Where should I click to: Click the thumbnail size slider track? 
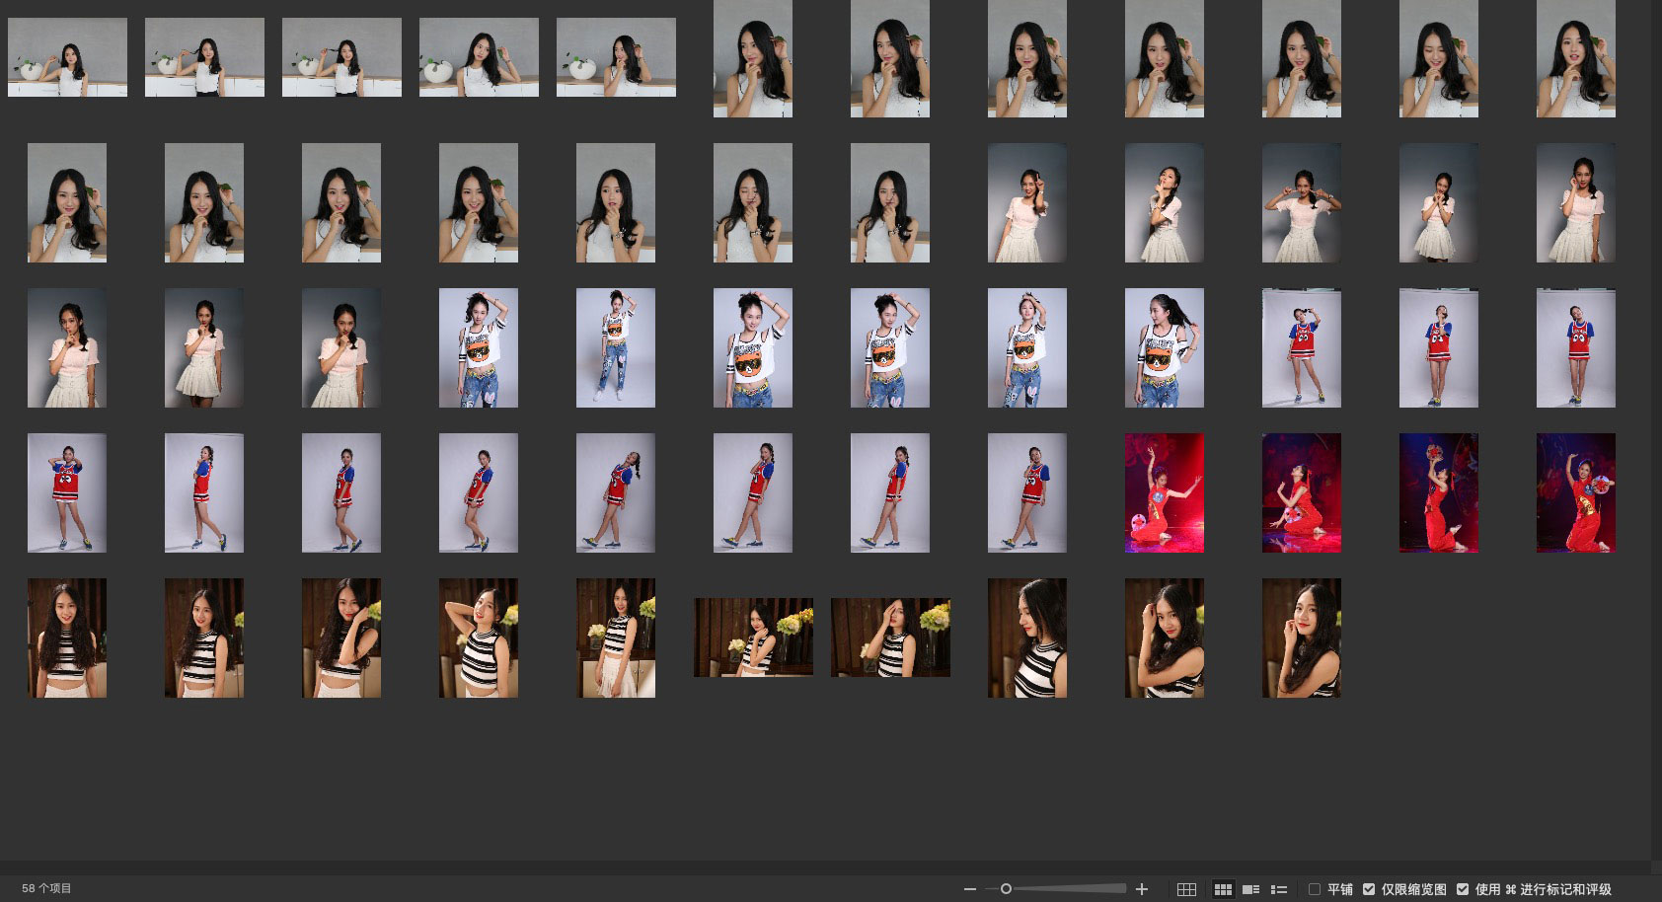[x=1066, y=889]
